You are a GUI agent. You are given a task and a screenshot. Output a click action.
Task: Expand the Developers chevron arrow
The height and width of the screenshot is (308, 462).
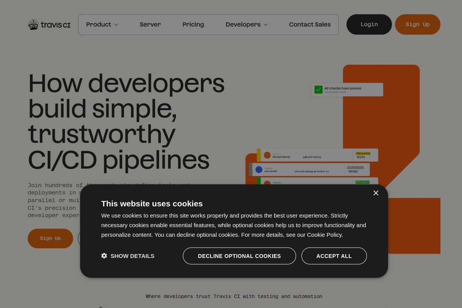(x=266, y=25)
